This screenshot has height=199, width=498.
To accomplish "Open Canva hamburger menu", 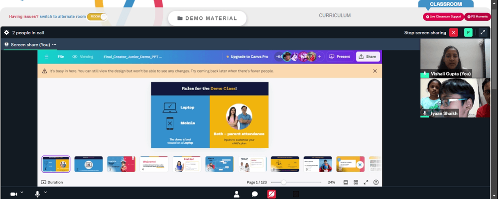I will (x=47, y=57).
